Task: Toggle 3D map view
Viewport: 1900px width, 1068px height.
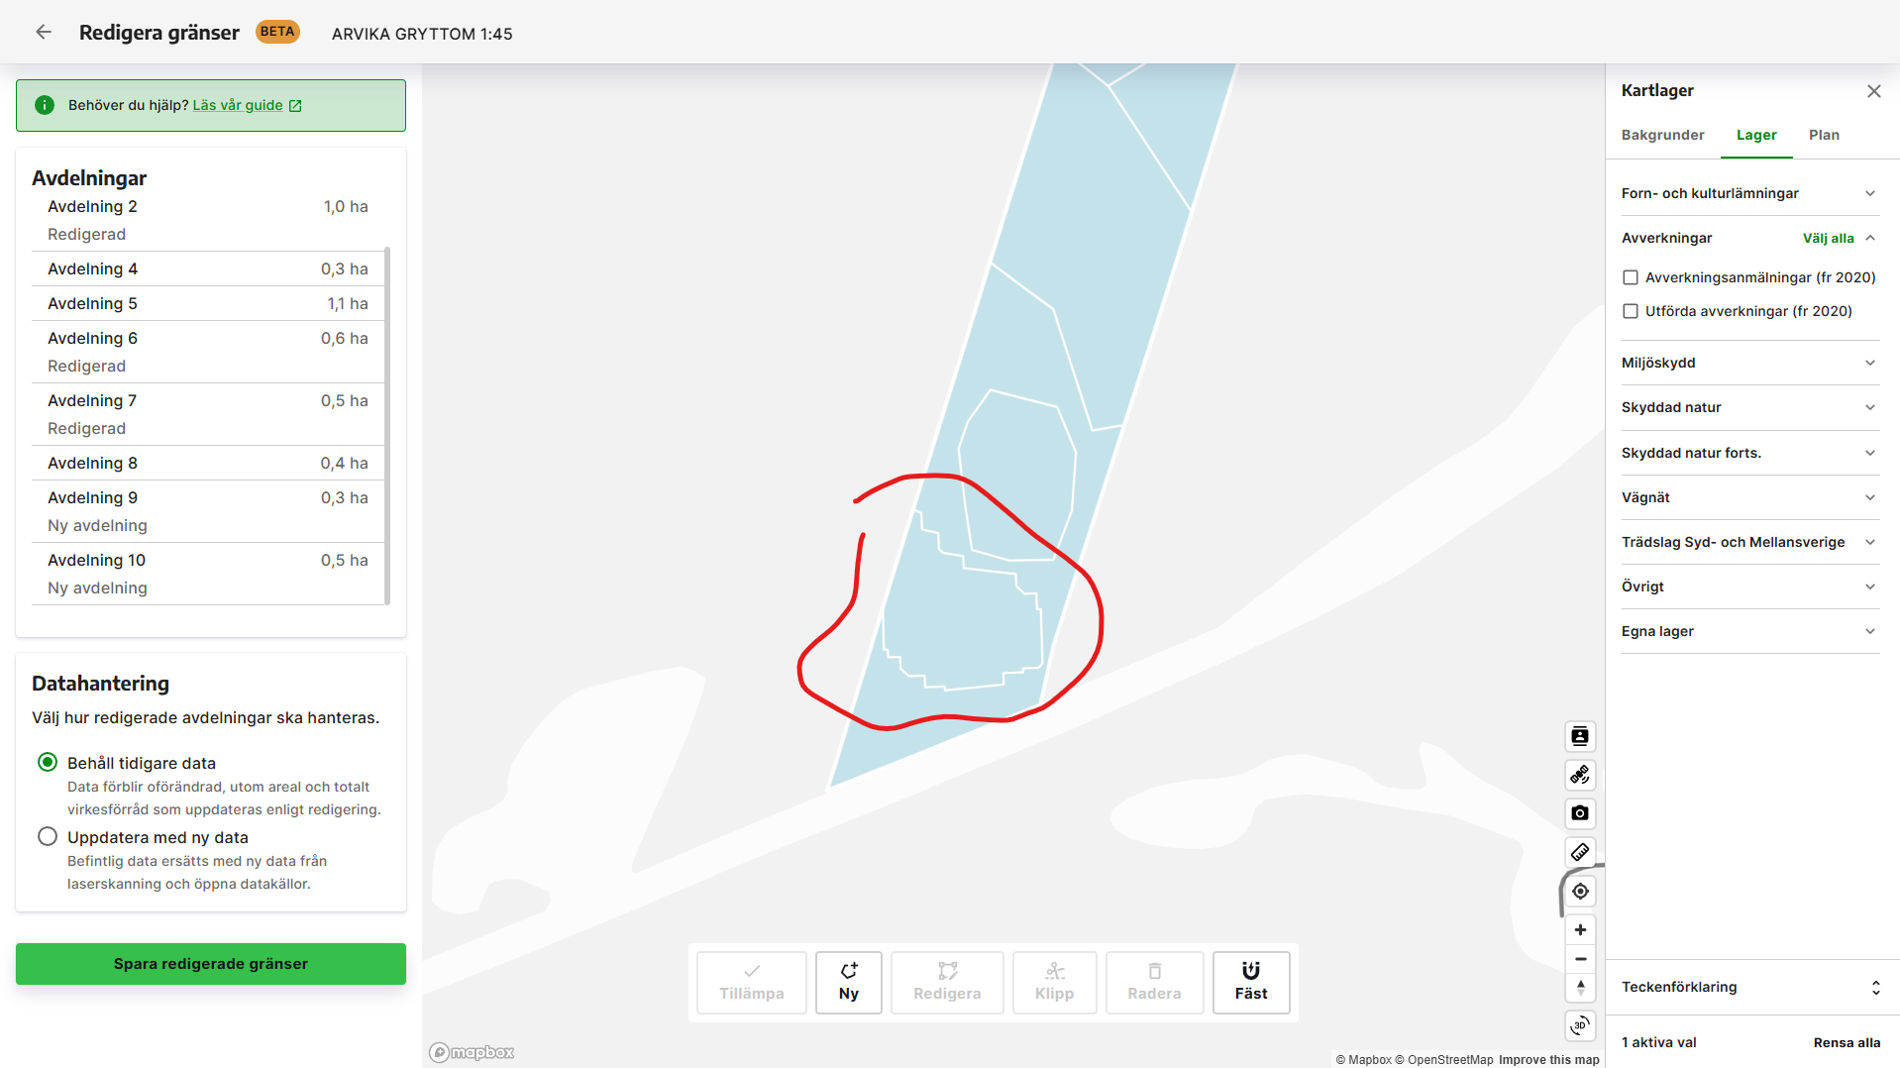Action: click(1580, 1025)
